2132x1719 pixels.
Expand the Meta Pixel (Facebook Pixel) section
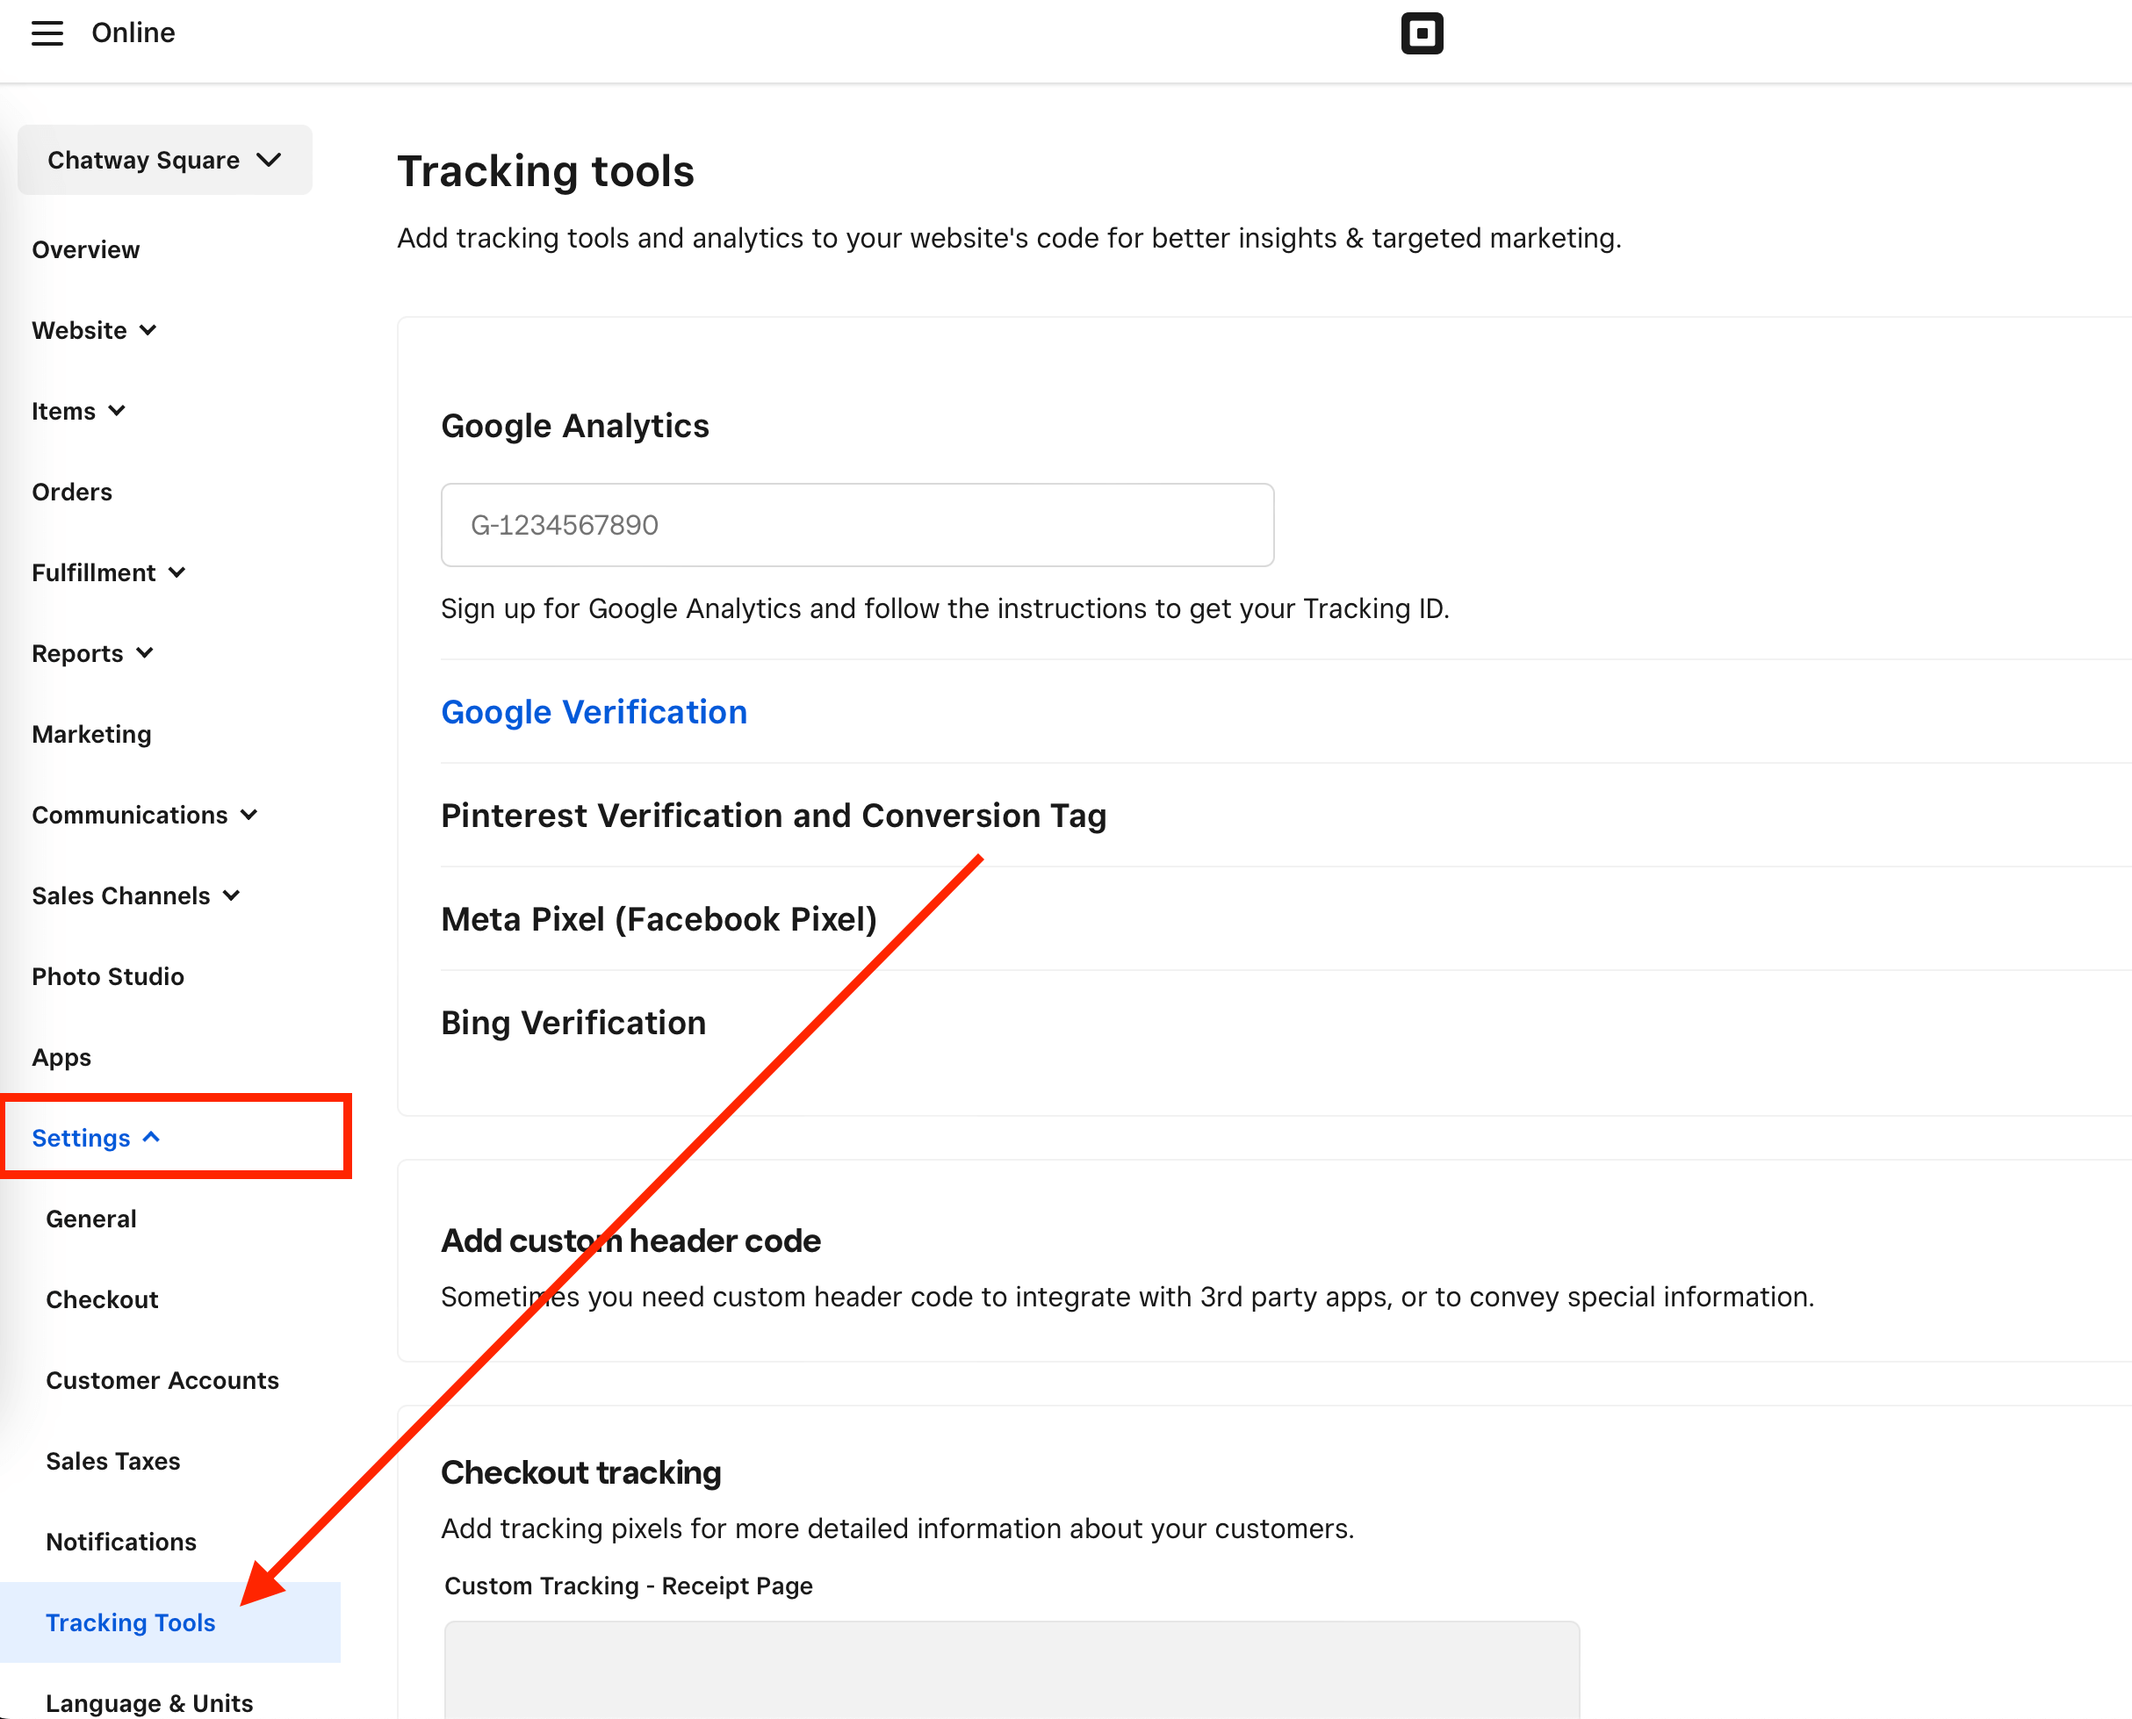click(x=659, y=919)
